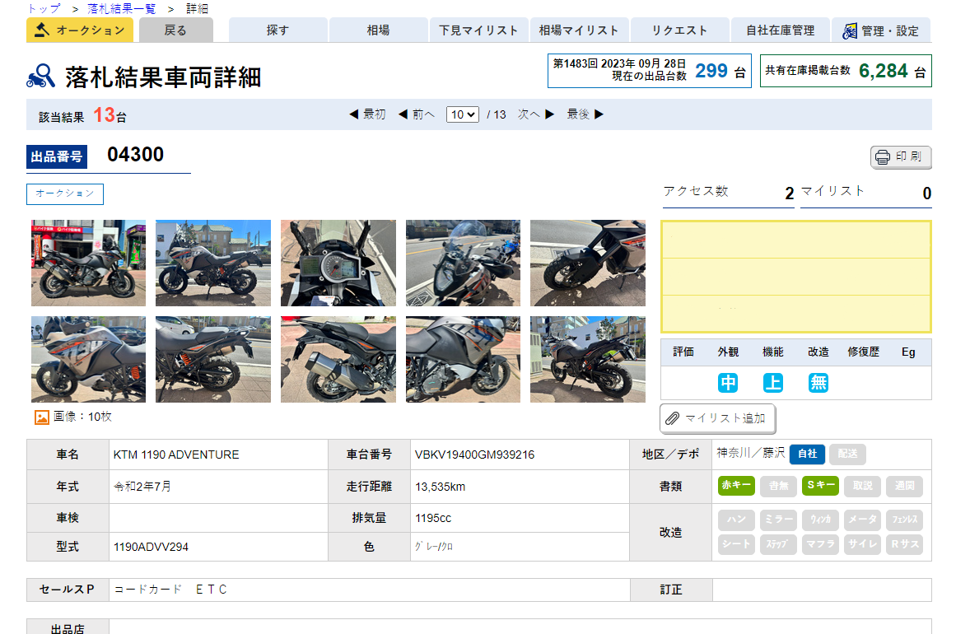Open the 下見マイリスト tab
This screenshot has width=956, height=634.
coord(478,30)
